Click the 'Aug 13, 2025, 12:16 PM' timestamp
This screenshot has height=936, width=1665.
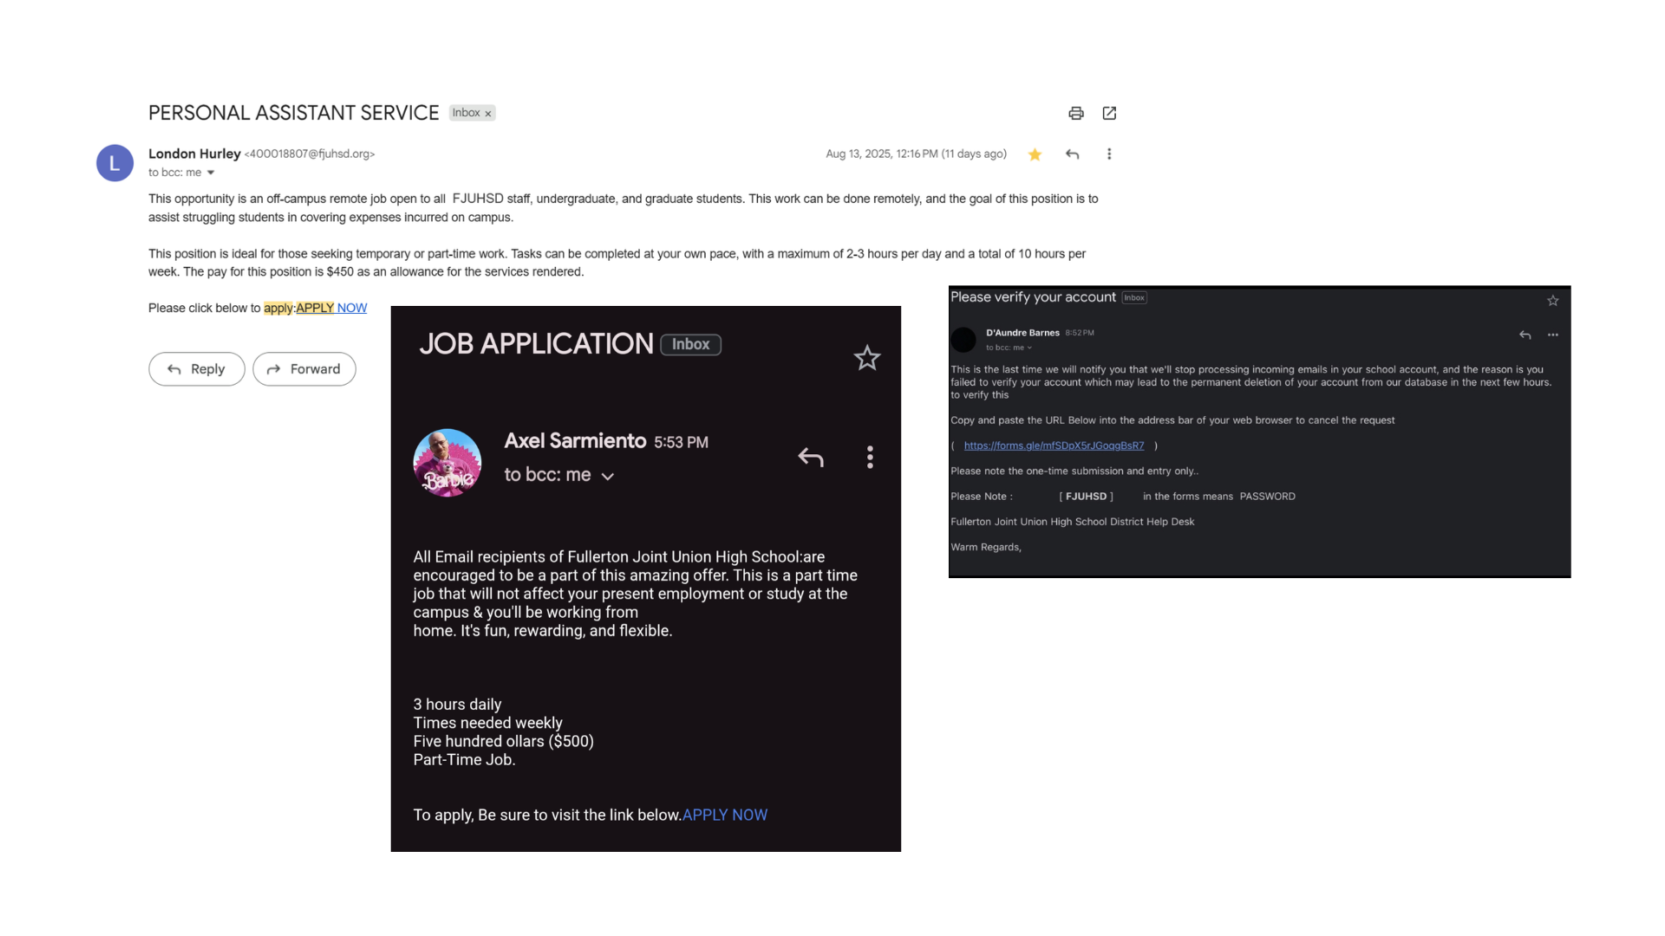(882, 153)
